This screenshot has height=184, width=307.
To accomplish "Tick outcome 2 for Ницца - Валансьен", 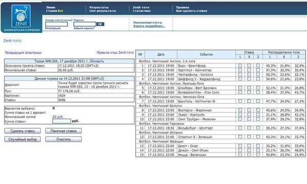I will [x=258, y=154].
